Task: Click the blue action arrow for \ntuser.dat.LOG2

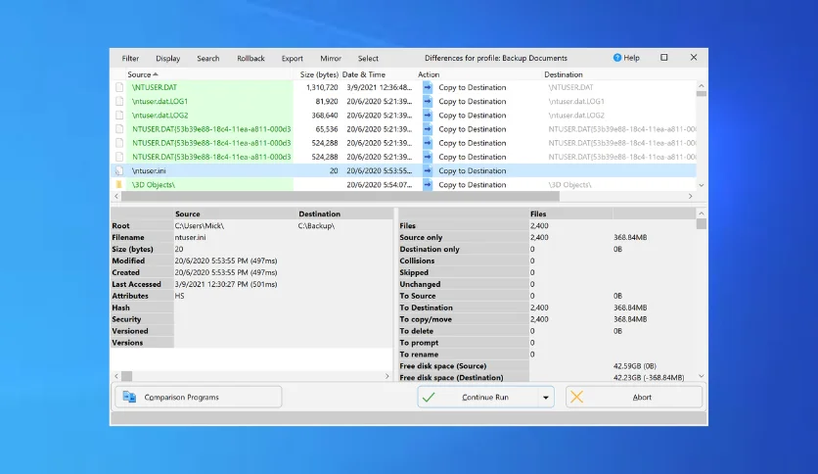Action: tap(428, 115)
